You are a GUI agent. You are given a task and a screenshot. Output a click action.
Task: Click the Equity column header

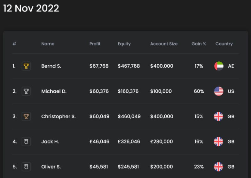coord(124,44)
